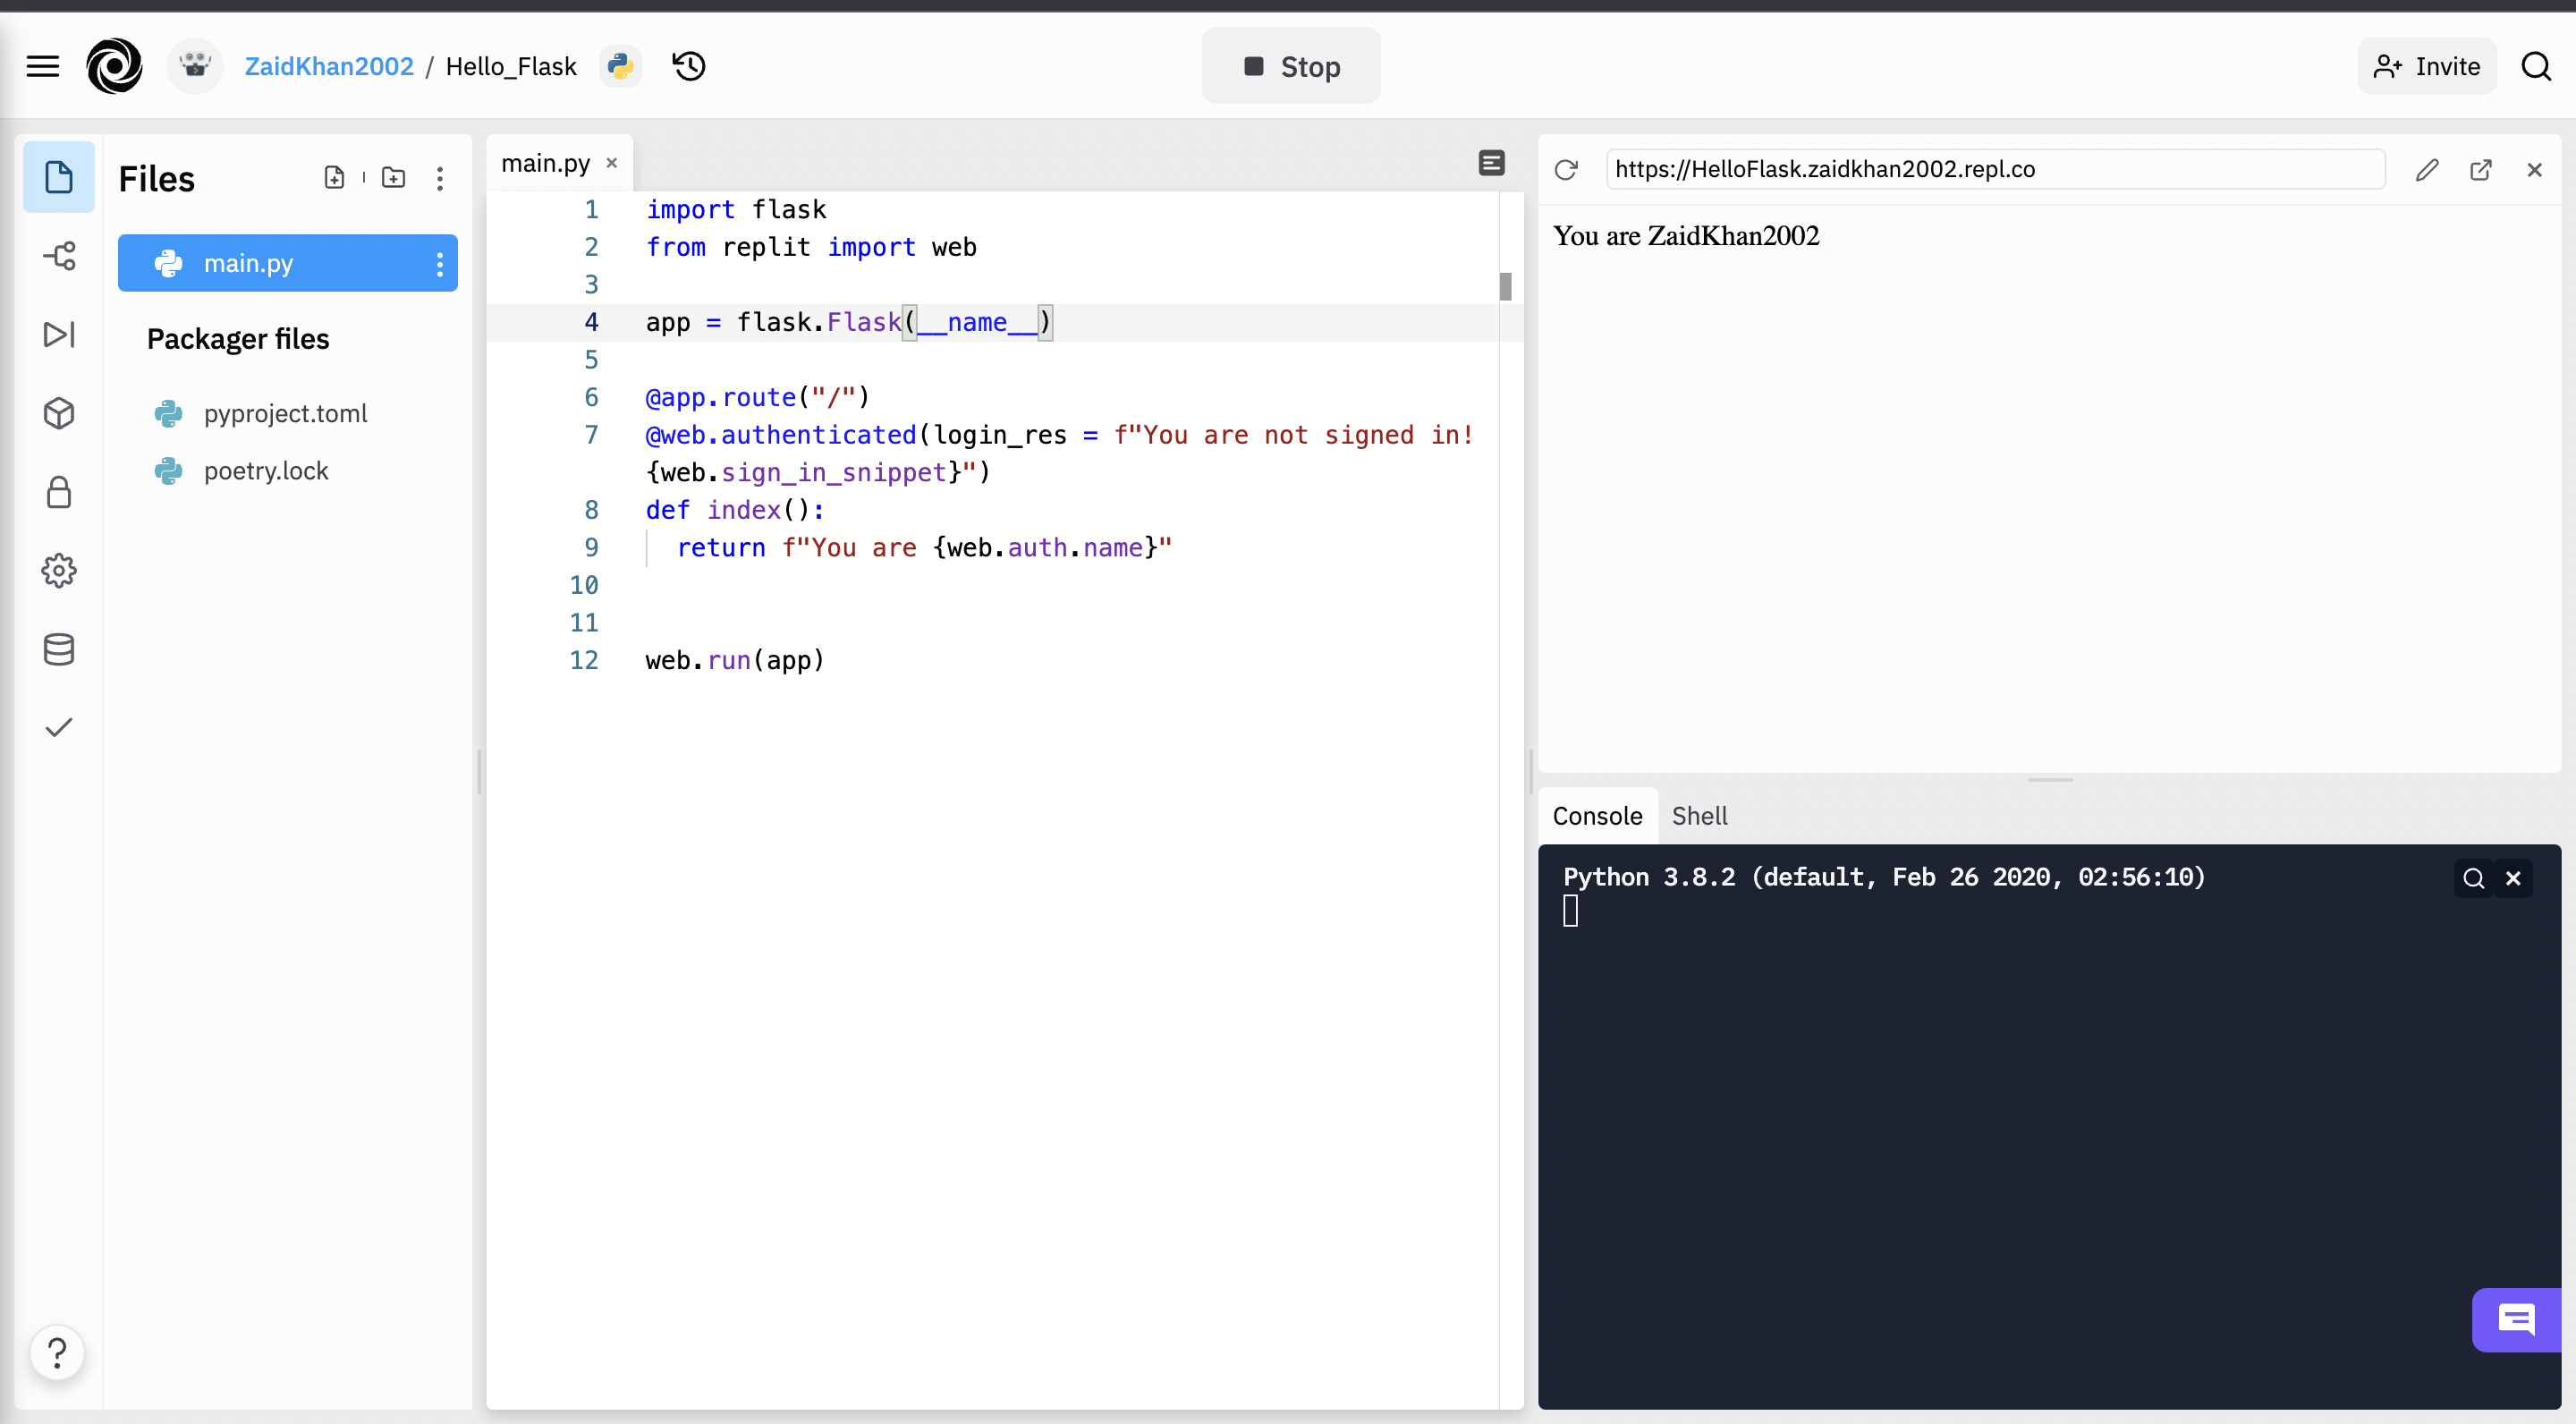This screenshot has height=1424, width=2576.
Task: Open the debugger sidebar icon
Action: coord(59,334)
